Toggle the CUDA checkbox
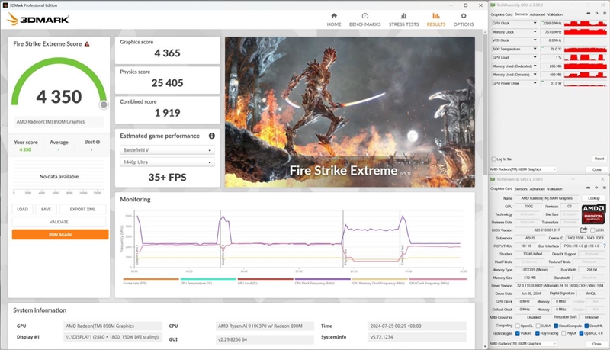The width and height of the screenshot is (610, 350). coord(538,326)
